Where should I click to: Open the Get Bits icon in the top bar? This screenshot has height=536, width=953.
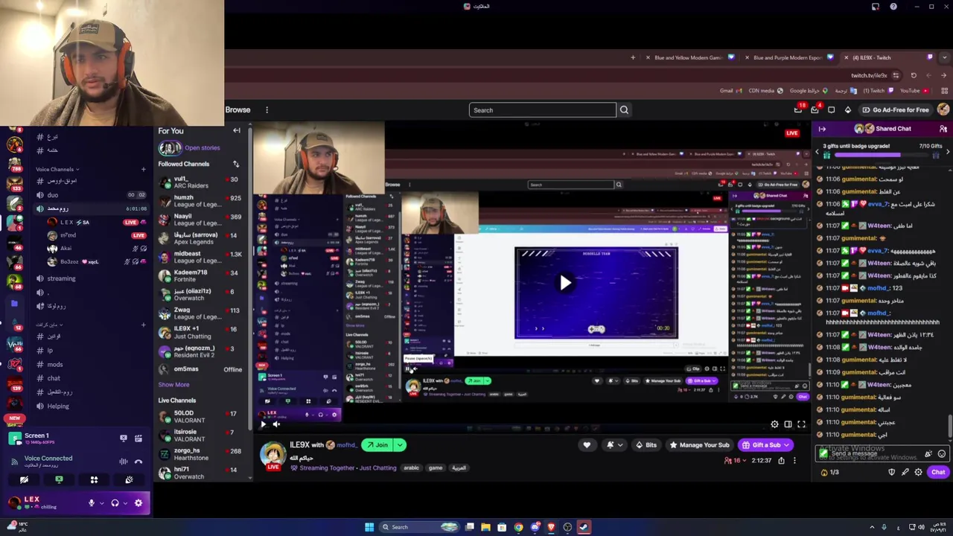[x=847, y=110]
